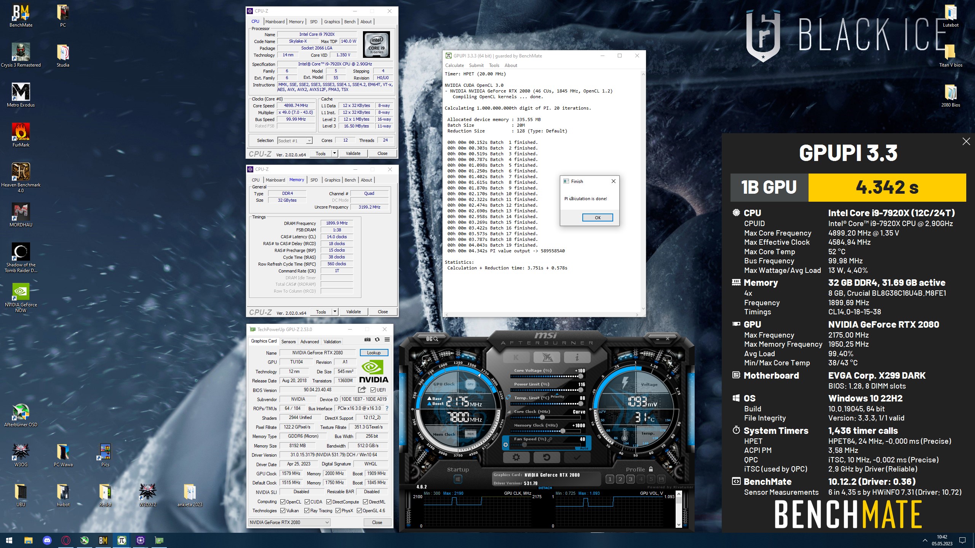Select profile slot 1 in Afterburner
Screen dimensions: 975x548
coord(610,479)
